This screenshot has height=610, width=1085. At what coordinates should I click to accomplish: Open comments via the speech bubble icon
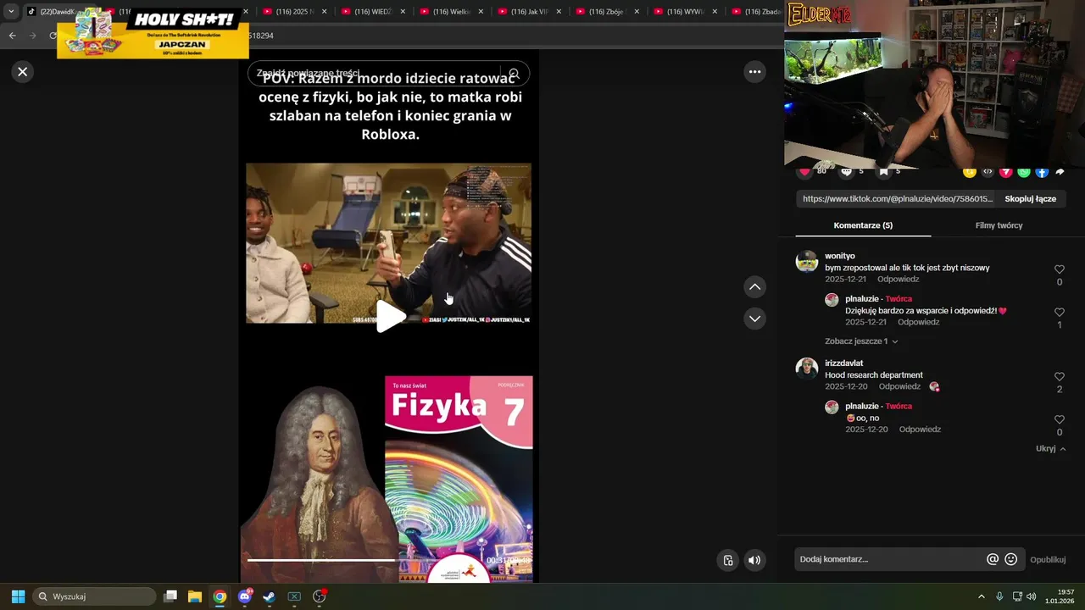[x=846, y=172]
